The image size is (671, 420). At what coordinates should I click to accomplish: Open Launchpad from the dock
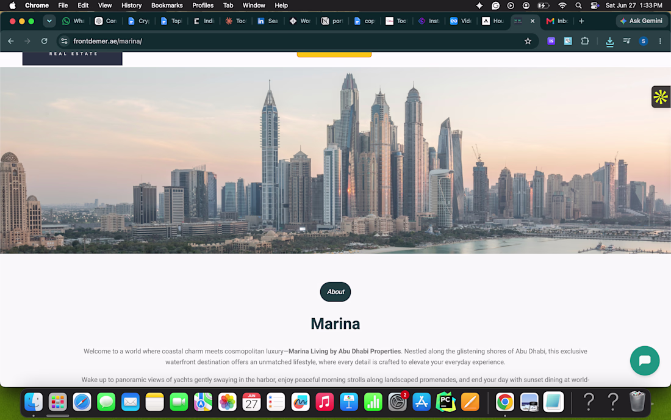tap(57, 402)
